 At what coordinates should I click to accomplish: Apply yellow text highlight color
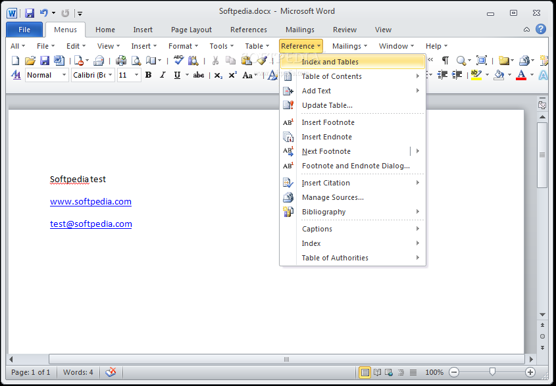pyautogui.click(x=476, y=75)
